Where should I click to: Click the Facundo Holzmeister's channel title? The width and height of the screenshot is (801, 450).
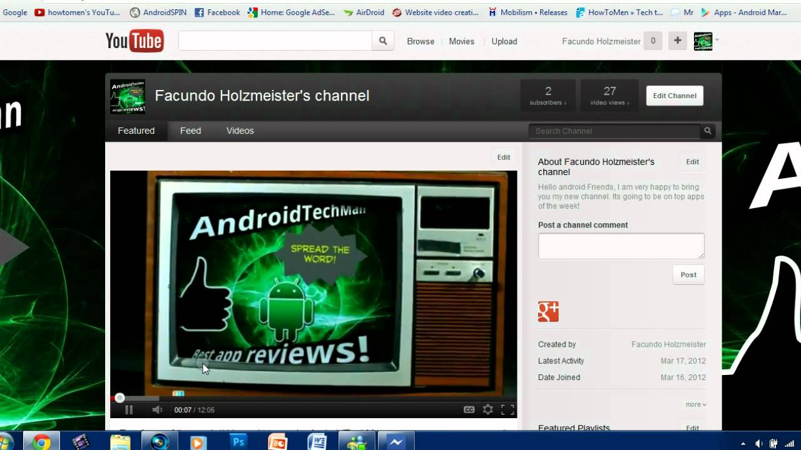pyautogui.click(x=262, y=96)
